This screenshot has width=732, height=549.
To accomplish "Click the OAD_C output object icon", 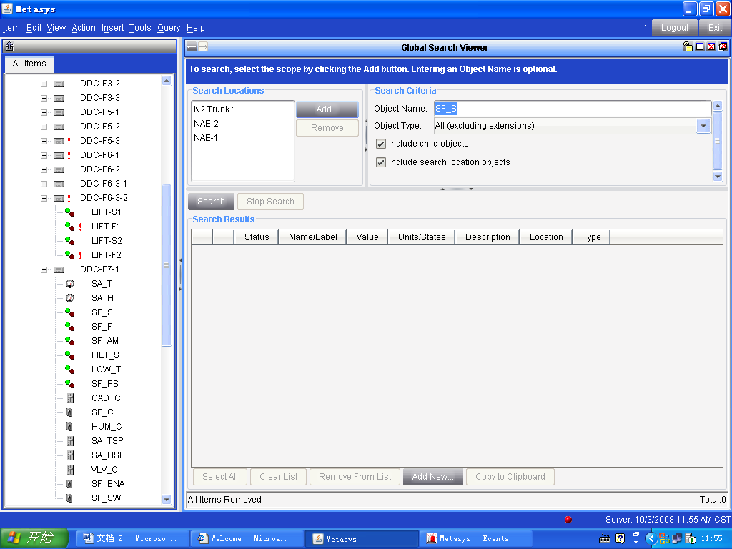I will tap(70, 398).
